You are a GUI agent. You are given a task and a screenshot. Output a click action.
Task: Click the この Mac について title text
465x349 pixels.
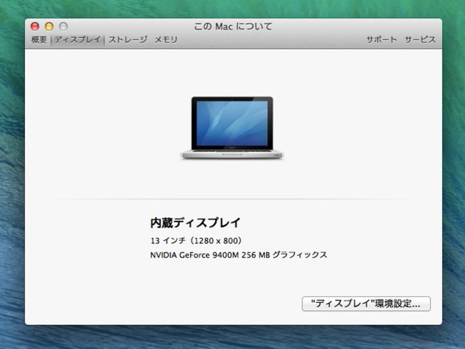click(233, 26)
